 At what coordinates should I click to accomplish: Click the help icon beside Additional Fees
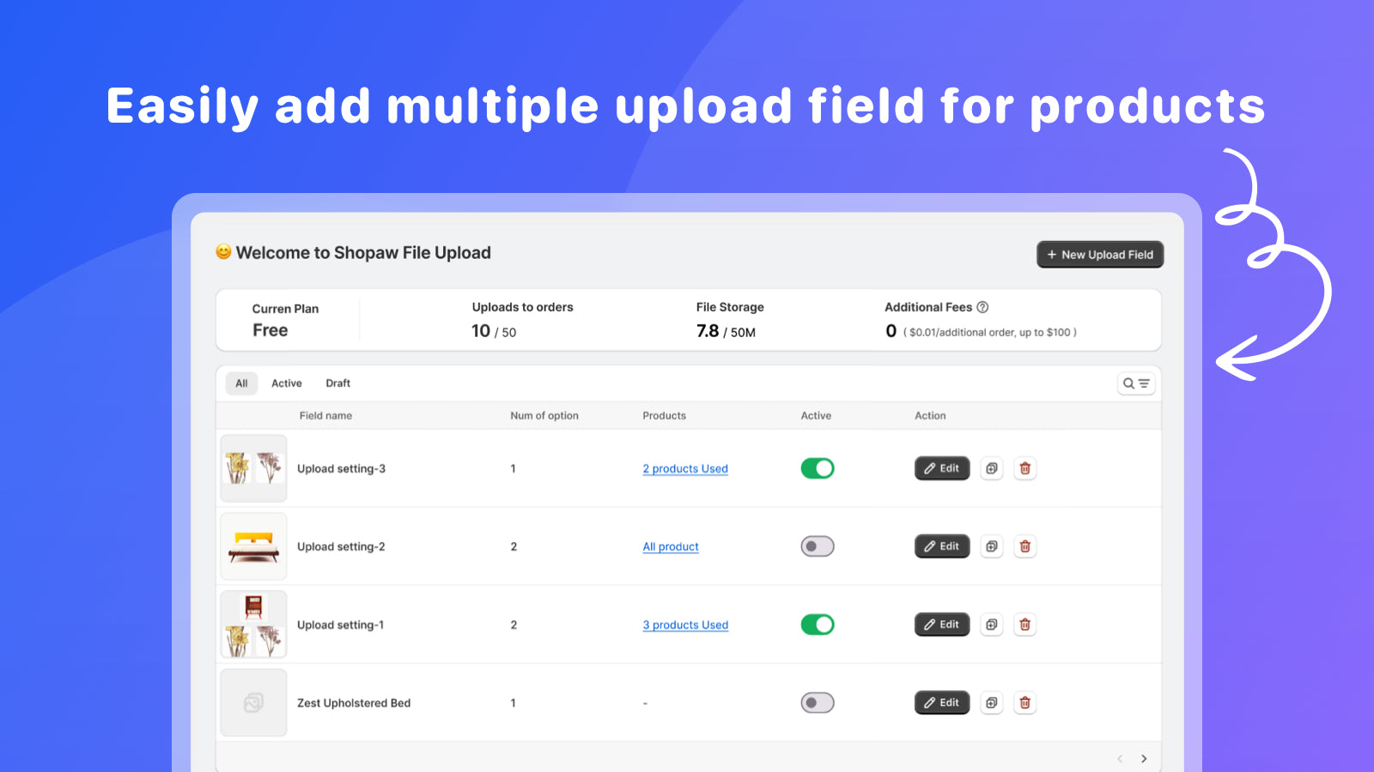983,306
